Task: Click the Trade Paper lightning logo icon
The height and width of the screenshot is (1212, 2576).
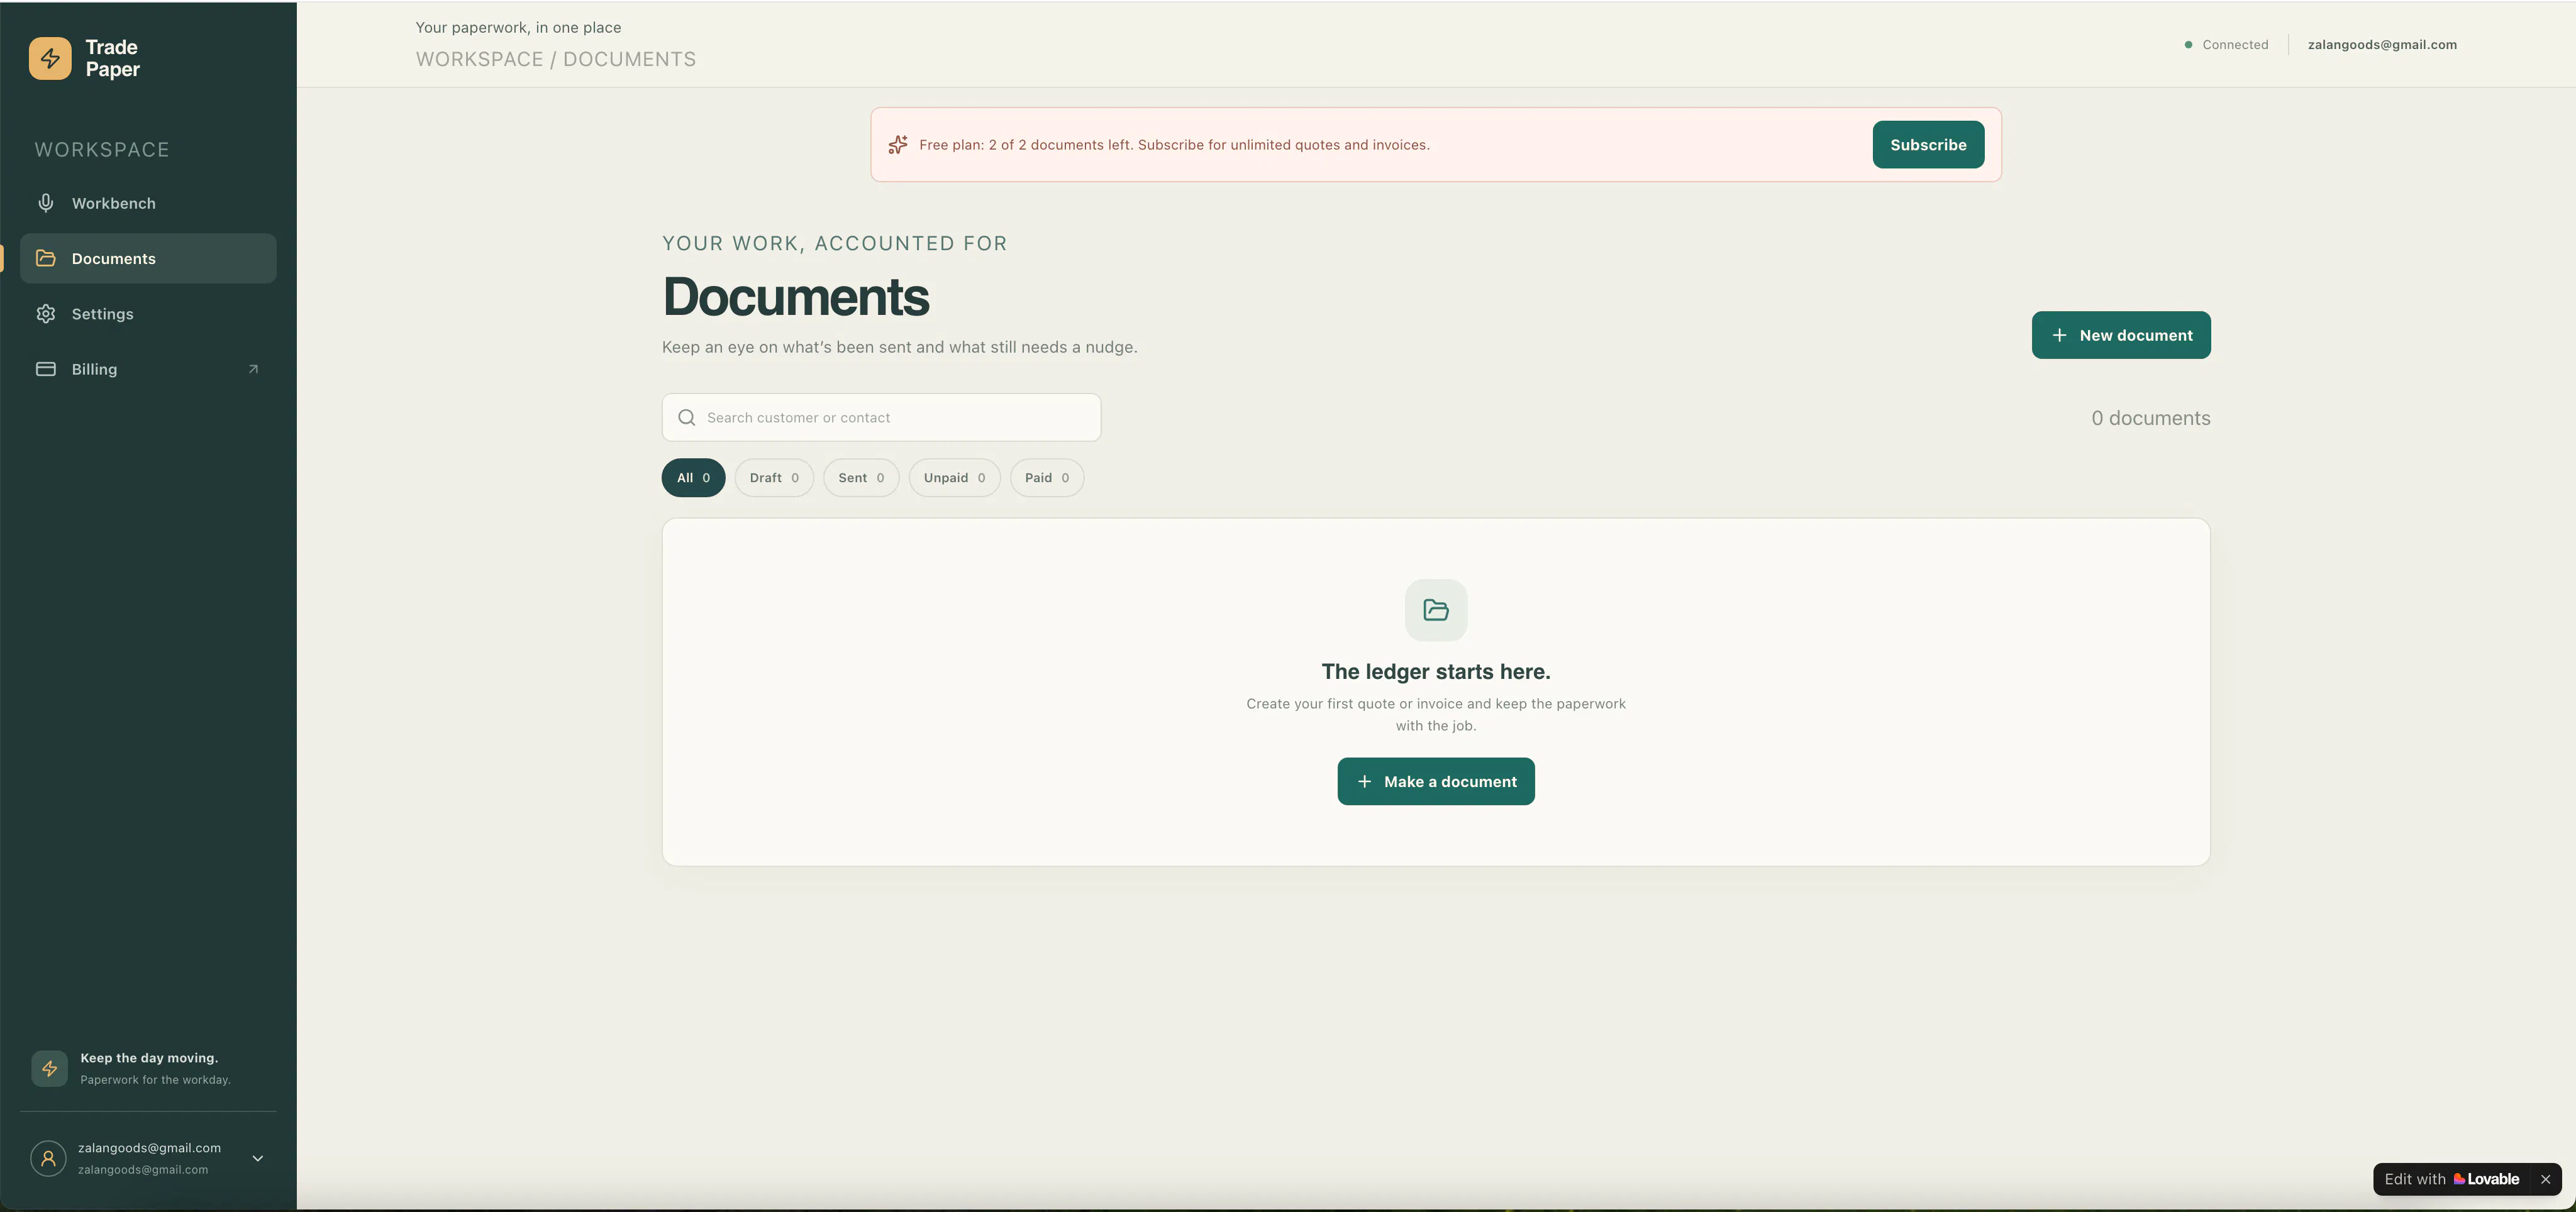Action: [x=50, y=58]
